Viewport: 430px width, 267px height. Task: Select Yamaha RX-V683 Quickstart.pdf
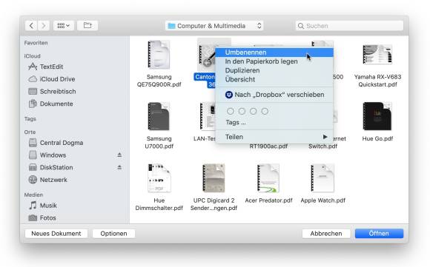[x=377, y=66]
